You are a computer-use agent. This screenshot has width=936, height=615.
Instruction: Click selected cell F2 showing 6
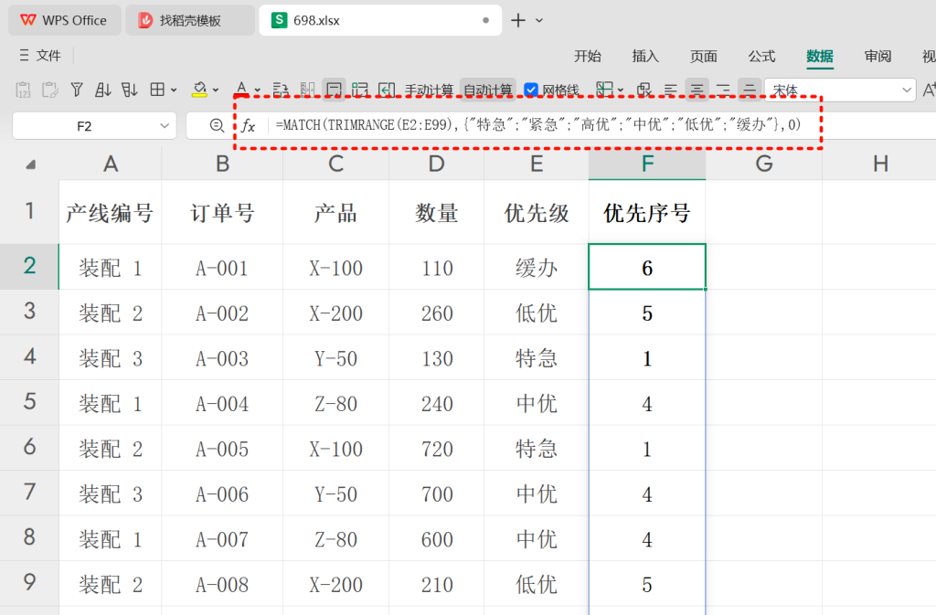647,268
